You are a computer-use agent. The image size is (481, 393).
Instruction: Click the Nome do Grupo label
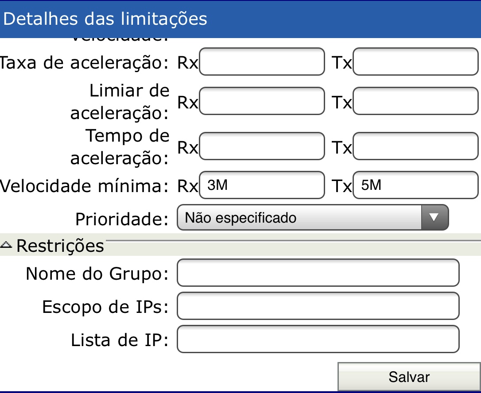pos(97,274)
